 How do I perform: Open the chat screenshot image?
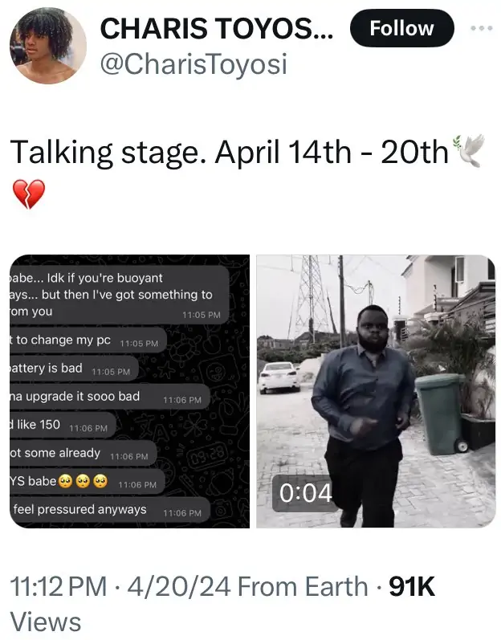coord(130,391)
